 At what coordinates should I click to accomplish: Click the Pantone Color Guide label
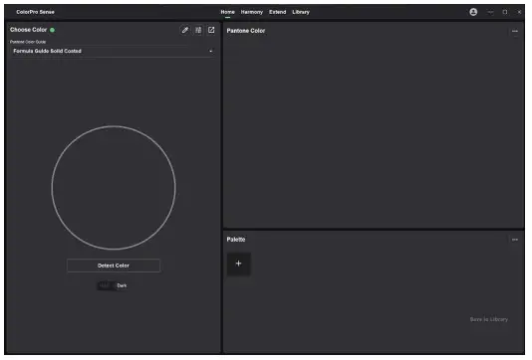(x=28, y=42)
